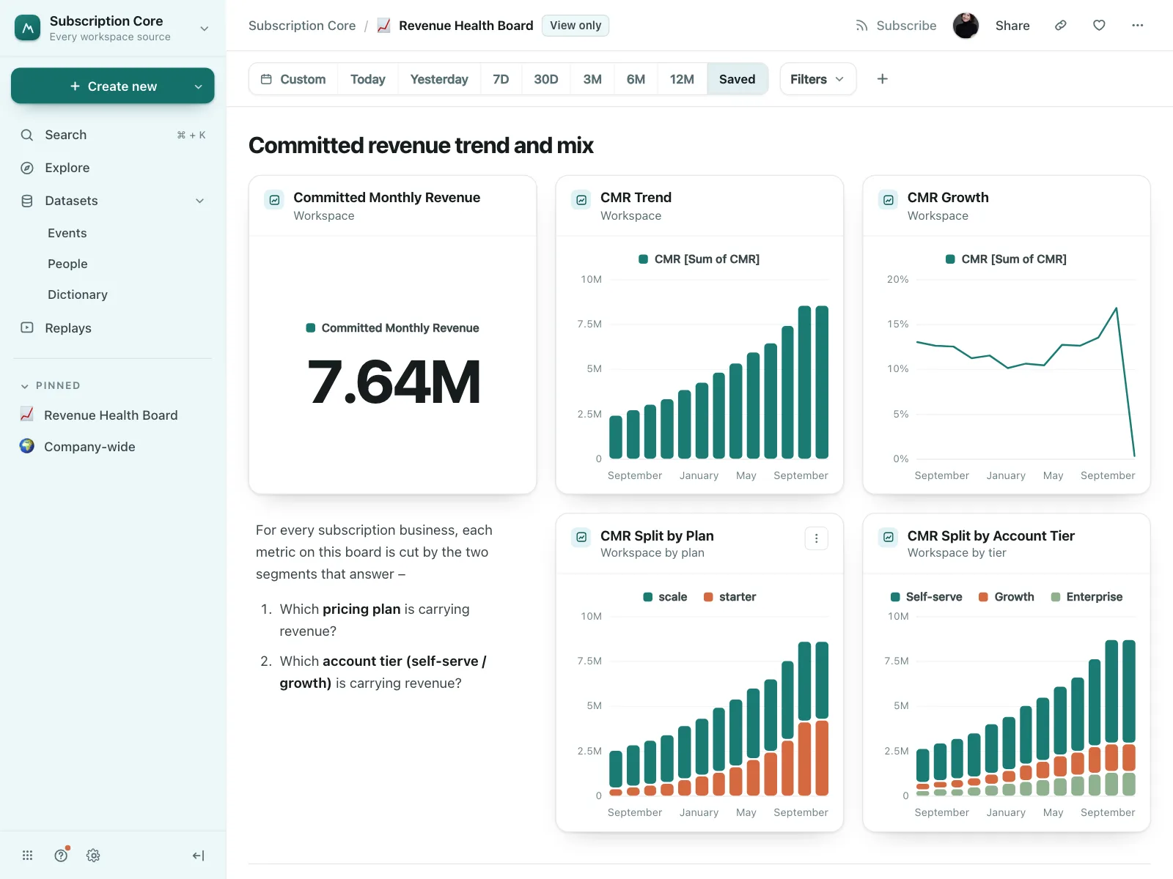The height and width of the screenshot is (879, 1173).
Task: Open the Committed Monthly Revenue report title
Action: (x=387, y=198)
